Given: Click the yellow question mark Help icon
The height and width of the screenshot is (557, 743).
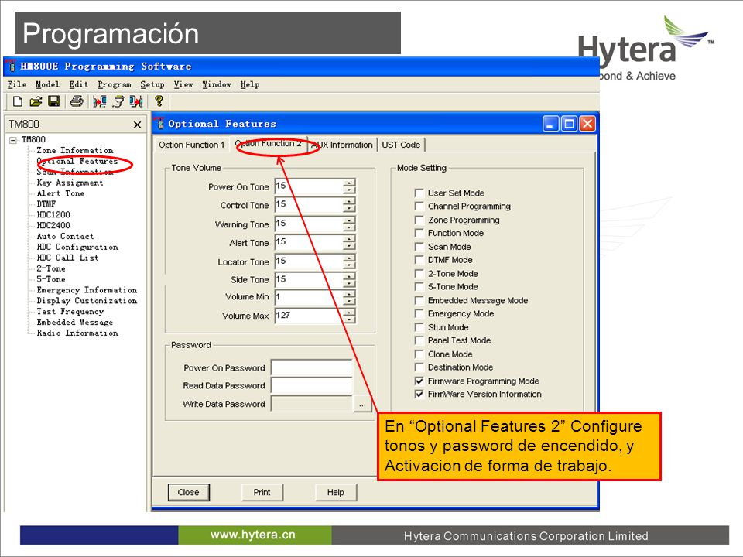Looking at the screenshot, I should click(x=159, y=101).
